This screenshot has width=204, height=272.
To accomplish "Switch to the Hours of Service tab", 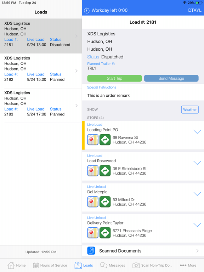I will (50, 265).
